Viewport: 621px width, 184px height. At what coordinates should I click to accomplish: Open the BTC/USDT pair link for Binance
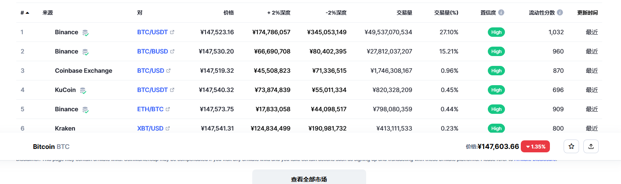[152, 32]
